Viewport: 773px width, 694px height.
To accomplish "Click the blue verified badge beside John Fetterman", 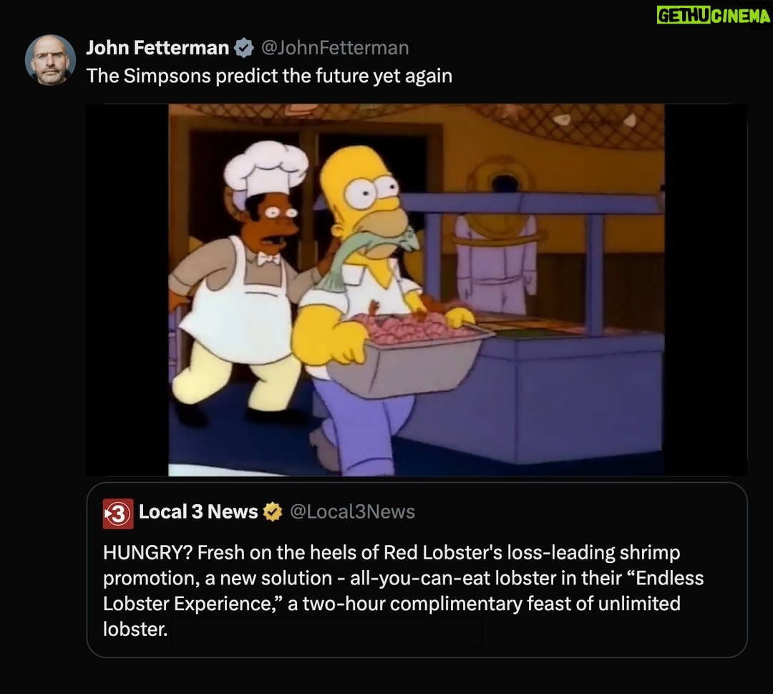I will 243,48.
